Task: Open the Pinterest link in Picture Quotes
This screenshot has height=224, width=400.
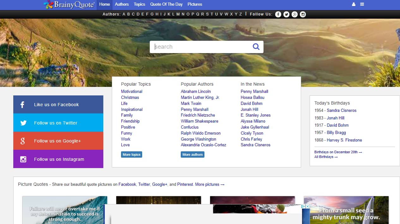Action: 185,184
